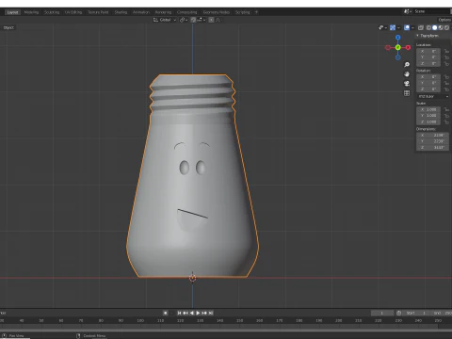Click the current frame number field

click(382, 313)
